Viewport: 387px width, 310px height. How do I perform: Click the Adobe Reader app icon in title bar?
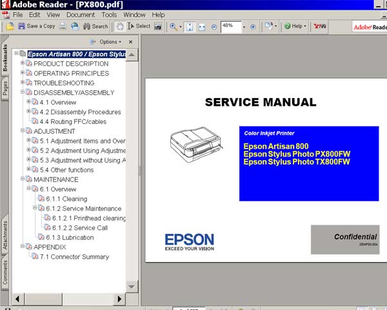[5, 5]
